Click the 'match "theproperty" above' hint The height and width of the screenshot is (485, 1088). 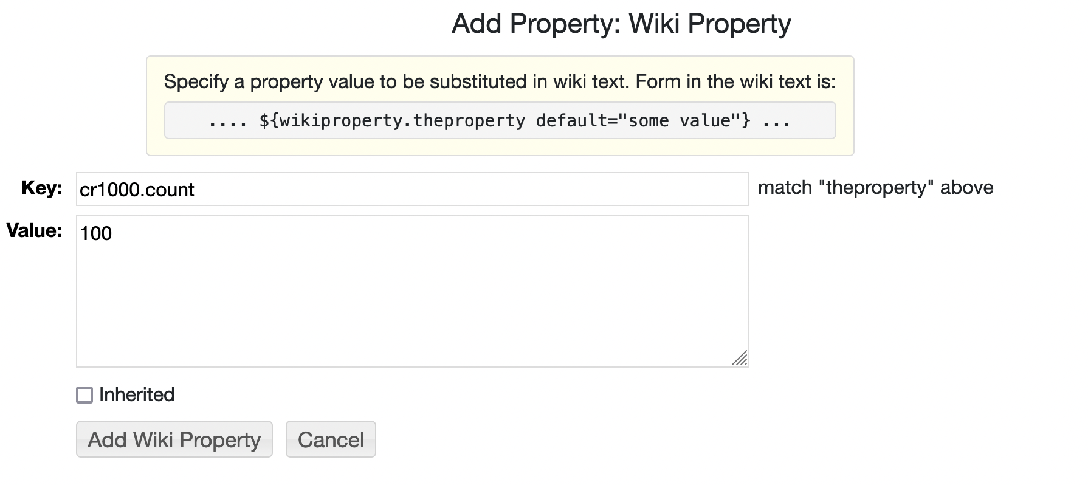pos(875,188)
